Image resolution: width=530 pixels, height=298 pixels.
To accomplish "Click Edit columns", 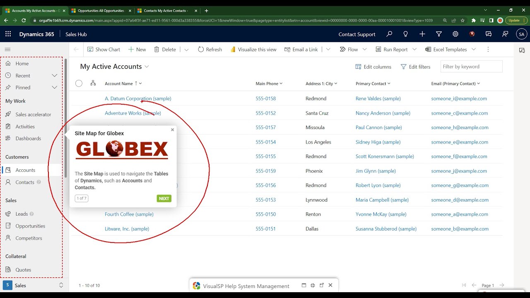I will click(x=373, y=67).
